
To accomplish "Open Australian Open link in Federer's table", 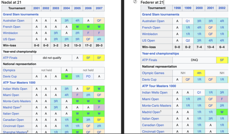I will pyautogui.click(x=153, y=21).
